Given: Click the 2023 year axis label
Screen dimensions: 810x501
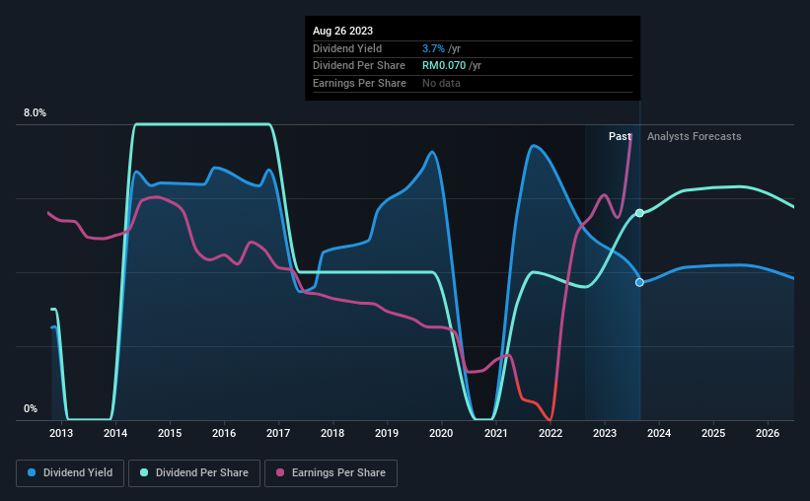Looking at the screenshot, I should tap(605, 433).
